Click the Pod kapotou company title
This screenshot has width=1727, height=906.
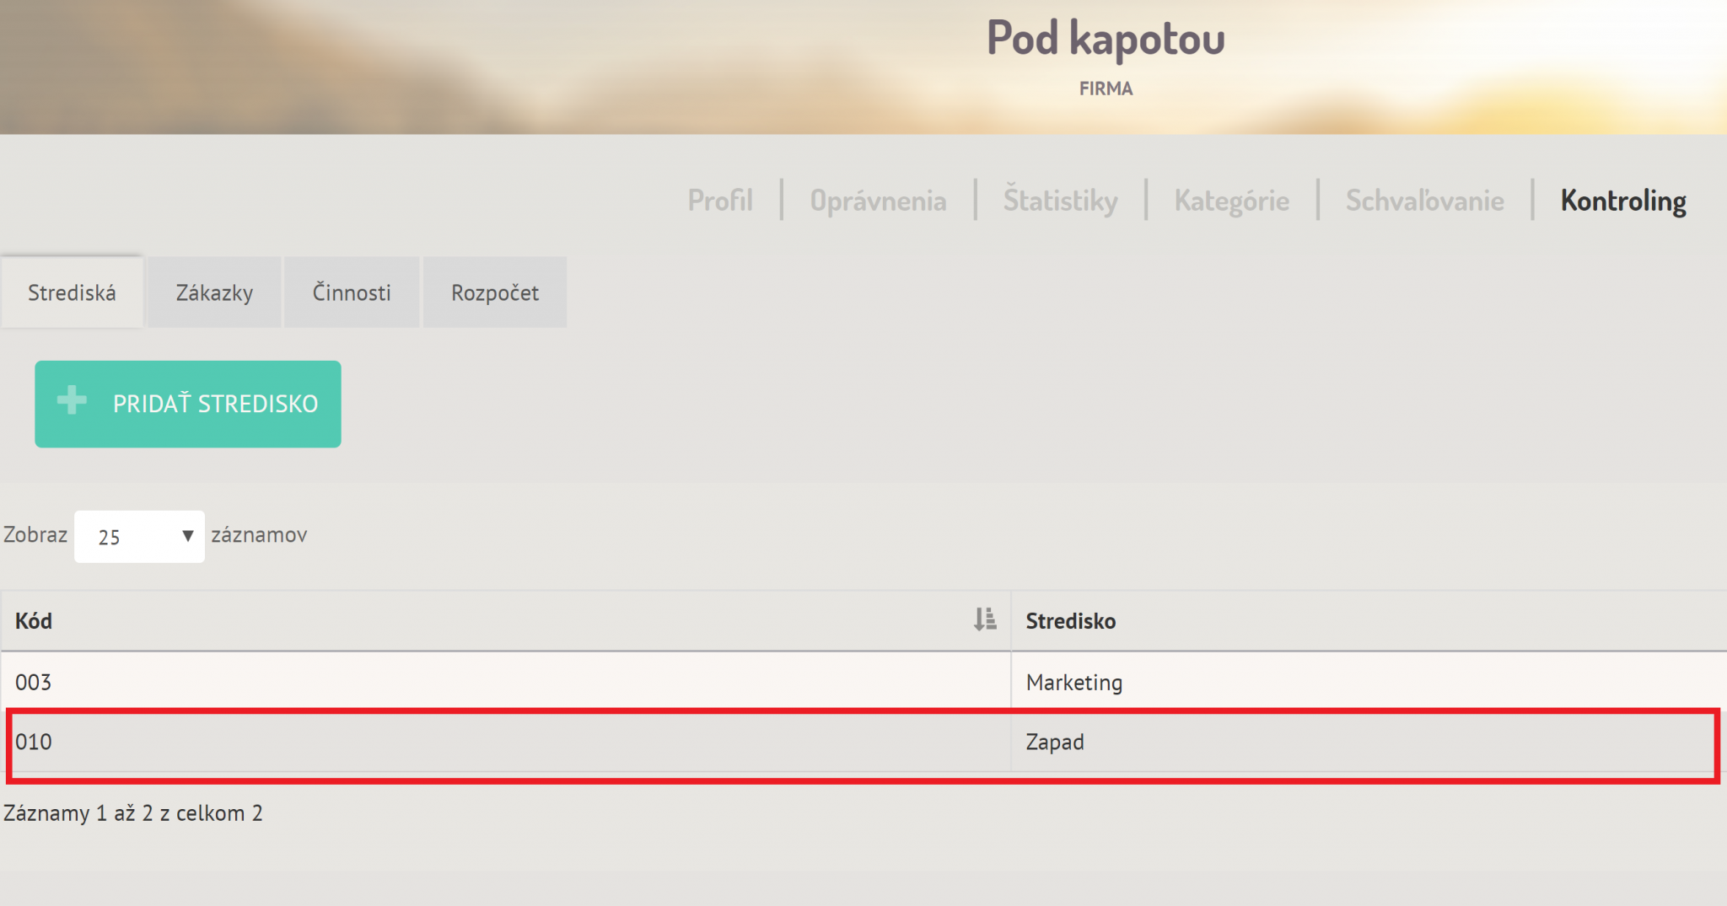tap(1106, 39)
